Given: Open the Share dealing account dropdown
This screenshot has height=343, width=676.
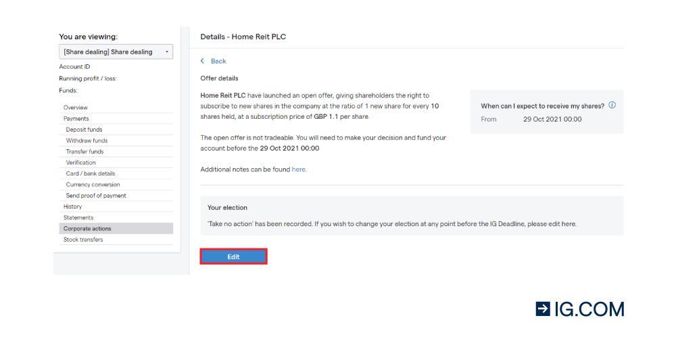Looking at the screenshot, I should click(116, 51).
